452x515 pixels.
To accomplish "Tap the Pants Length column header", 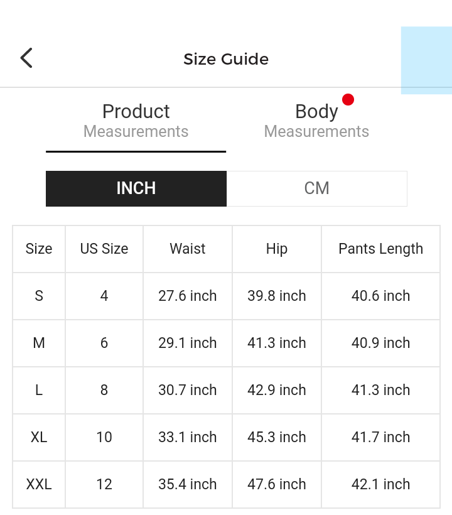I will [380, 249].
